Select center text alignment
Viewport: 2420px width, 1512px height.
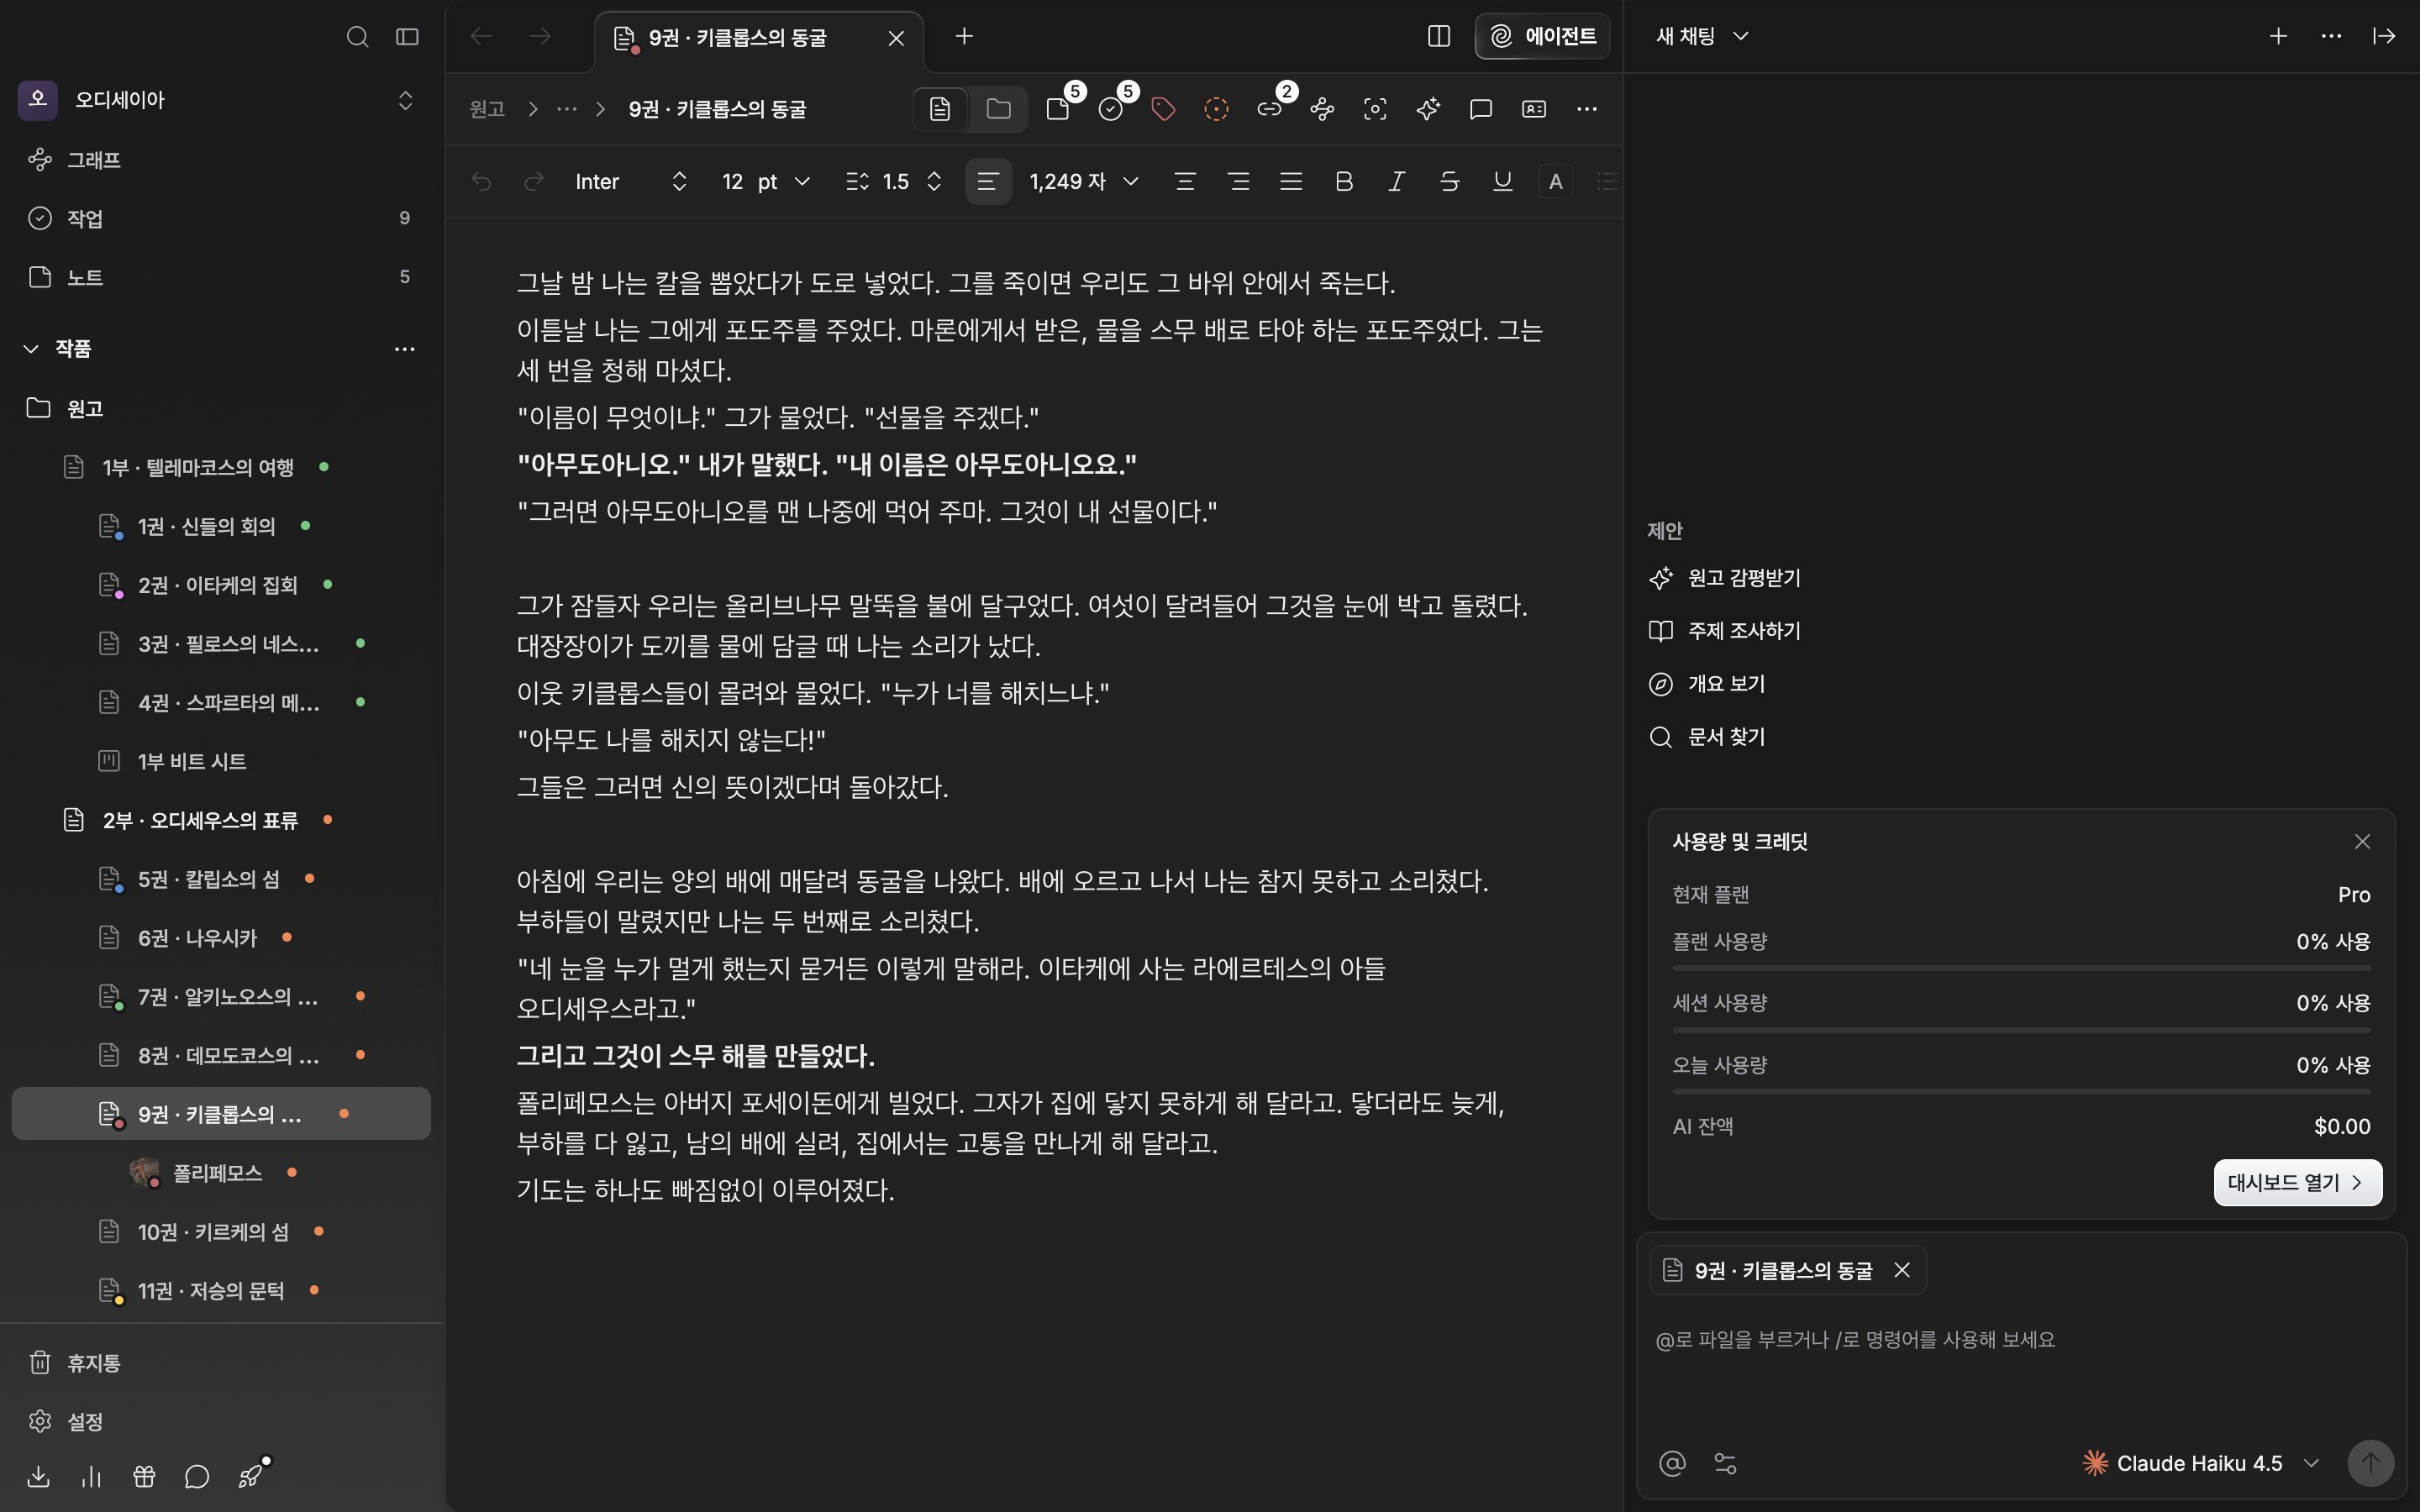pos(1185,181)
